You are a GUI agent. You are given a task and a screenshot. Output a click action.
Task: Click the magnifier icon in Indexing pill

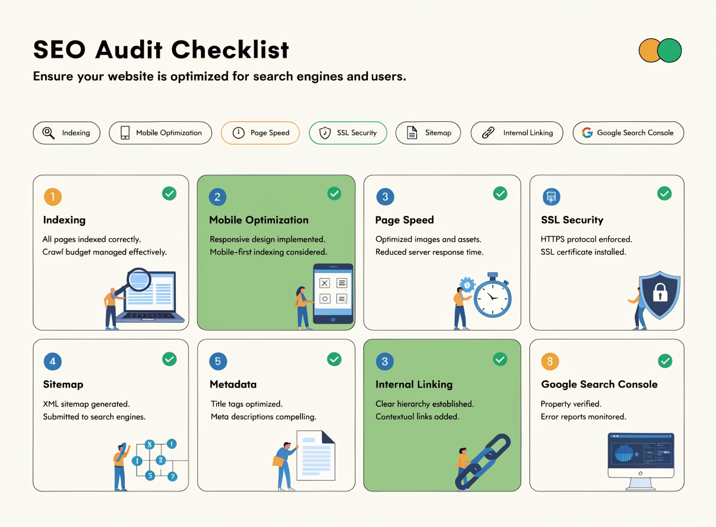click(49, 133)
